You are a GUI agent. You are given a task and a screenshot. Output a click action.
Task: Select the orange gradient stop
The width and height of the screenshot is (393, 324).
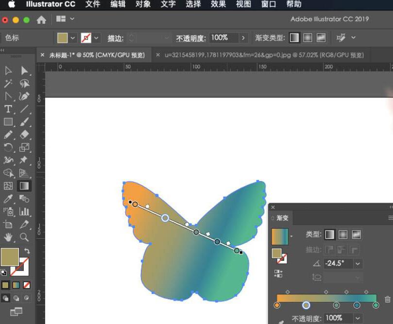[277, 305]
